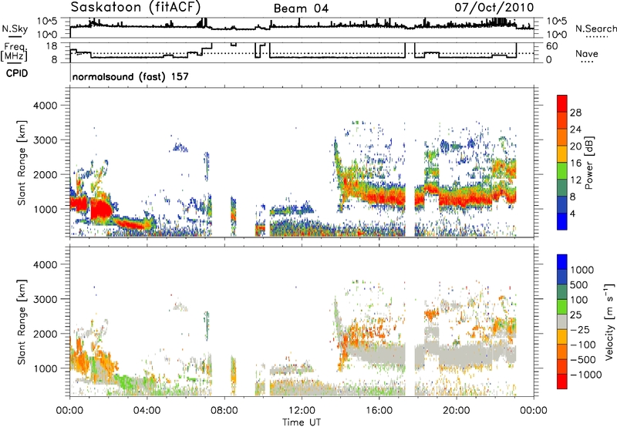Click the 'Beam 04' label
Screen dimensions: 617x427
point(301,8)
